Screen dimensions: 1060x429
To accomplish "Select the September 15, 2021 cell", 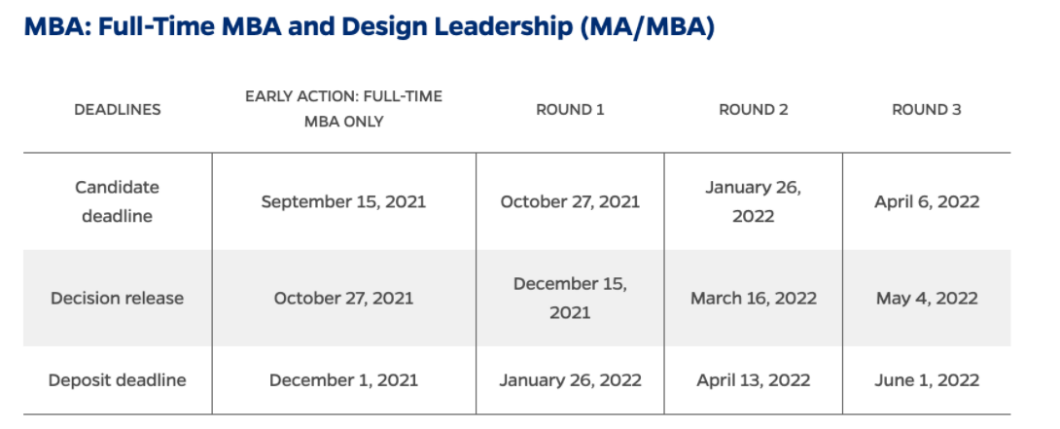I will tap(343, 202).
